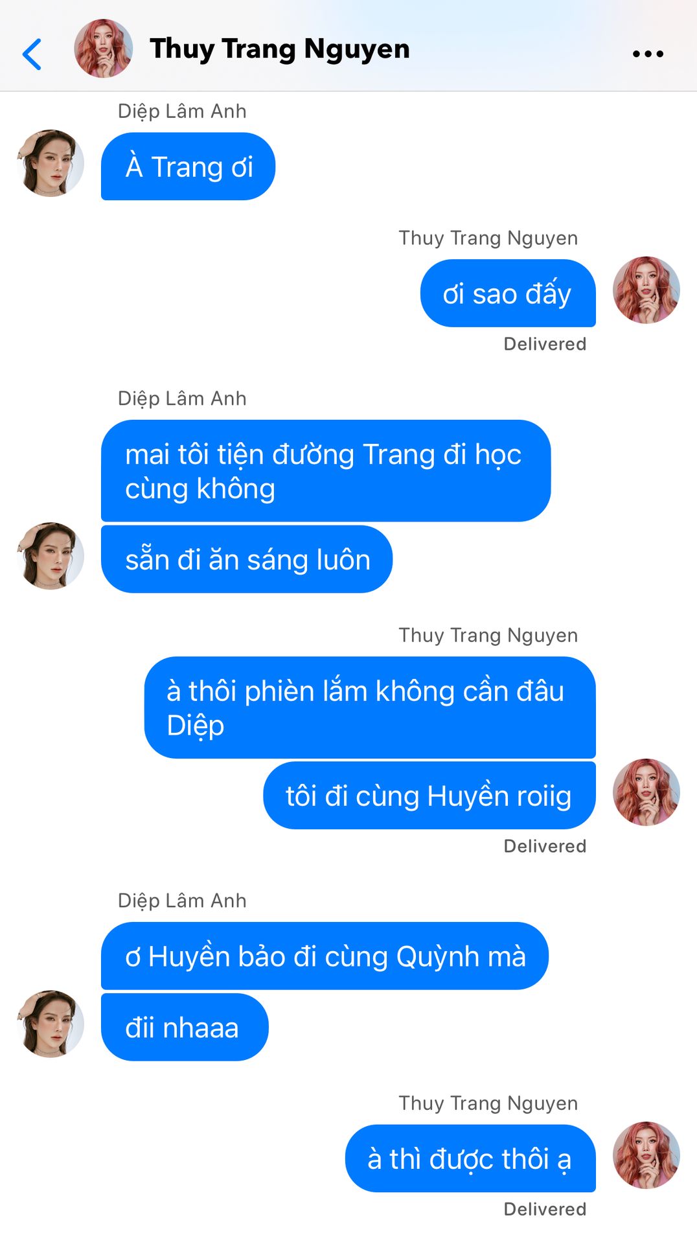The height and width of the screenshot is (1244, 697).
Task: Tap Diệp Lâm Anh's avatar beside 'đii nhaaa'
Action: (51, 1024)
